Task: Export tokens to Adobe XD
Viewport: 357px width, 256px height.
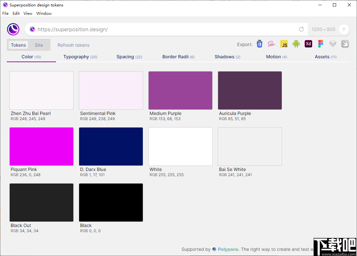Action: pos(308,44)
